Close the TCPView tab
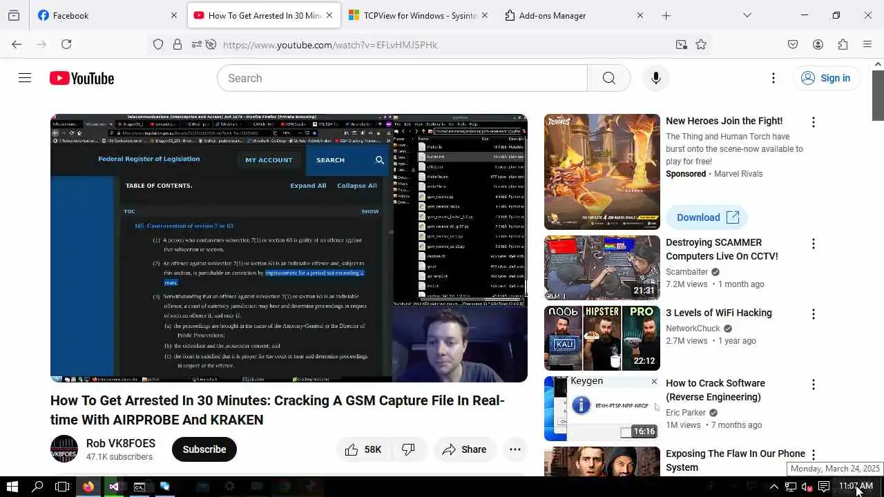The image size is (884, 497). 484,15
